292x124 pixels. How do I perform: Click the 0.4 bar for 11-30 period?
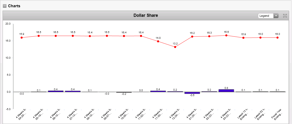point(158,91)
